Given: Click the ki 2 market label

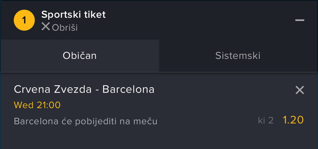Looking at the screenshot, I should [266, 120].
